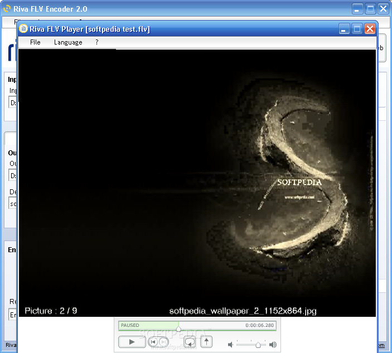
Task: Click the Riva FLV Encoder title bar icon
Action: (7, 9)
